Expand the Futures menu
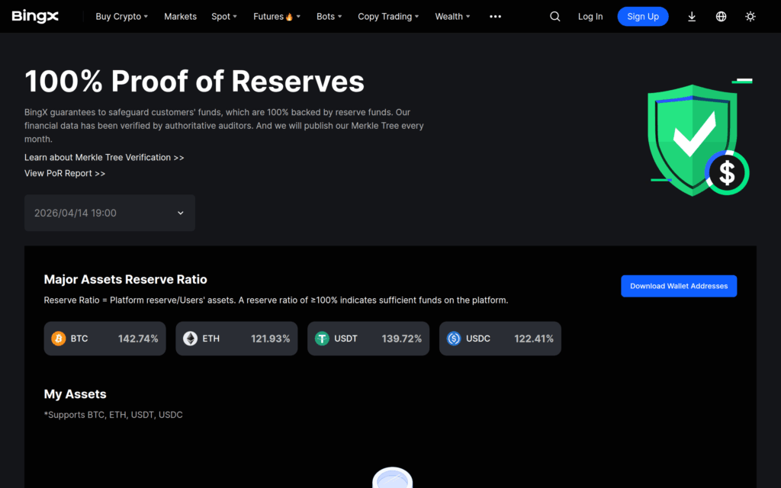The image size is (781, 488). (276, 17)
